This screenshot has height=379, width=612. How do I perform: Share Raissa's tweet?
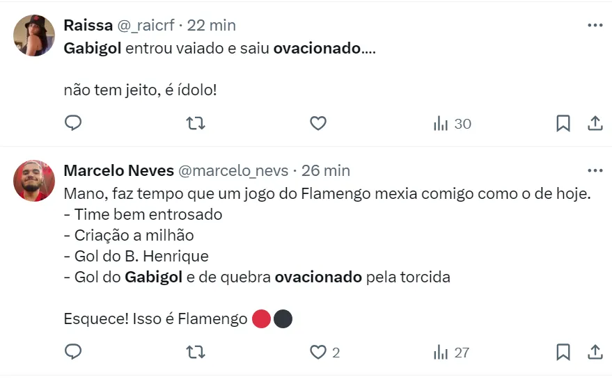pos(595,124)
